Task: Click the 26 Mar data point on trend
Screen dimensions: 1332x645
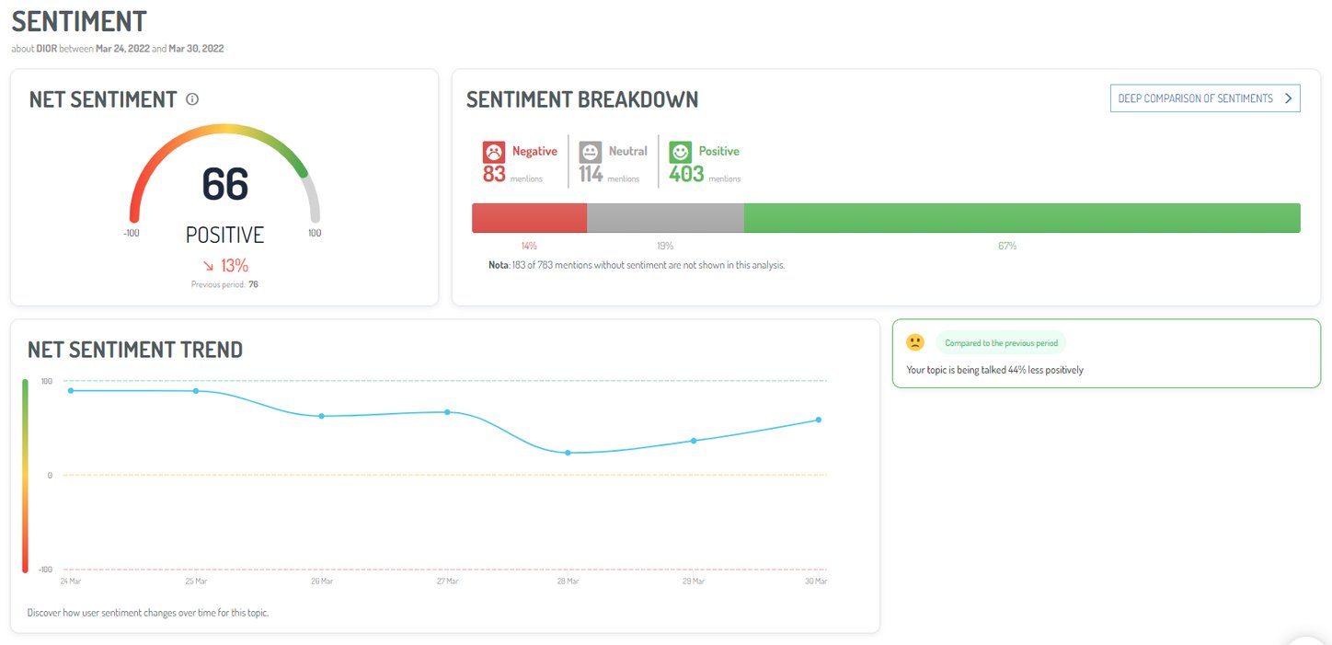Action: 321,416
